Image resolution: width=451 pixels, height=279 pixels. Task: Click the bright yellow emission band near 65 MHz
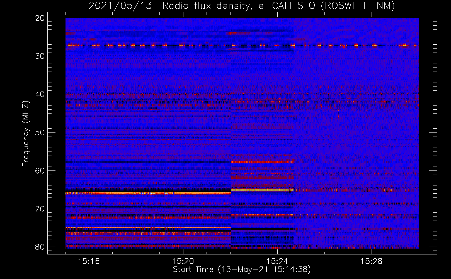262,190
